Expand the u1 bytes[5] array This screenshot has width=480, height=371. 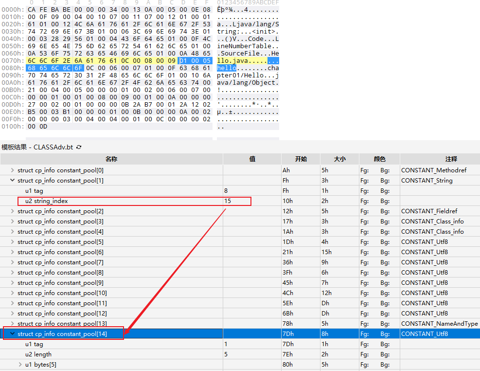click(20, 365)
